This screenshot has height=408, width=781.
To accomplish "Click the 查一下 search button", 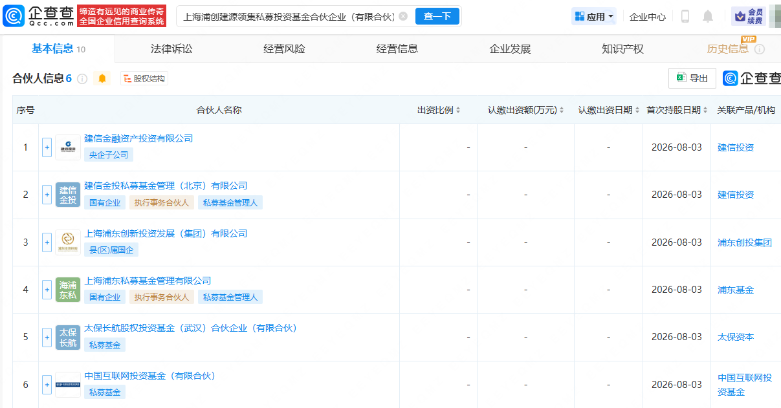I will coord(437,16).
